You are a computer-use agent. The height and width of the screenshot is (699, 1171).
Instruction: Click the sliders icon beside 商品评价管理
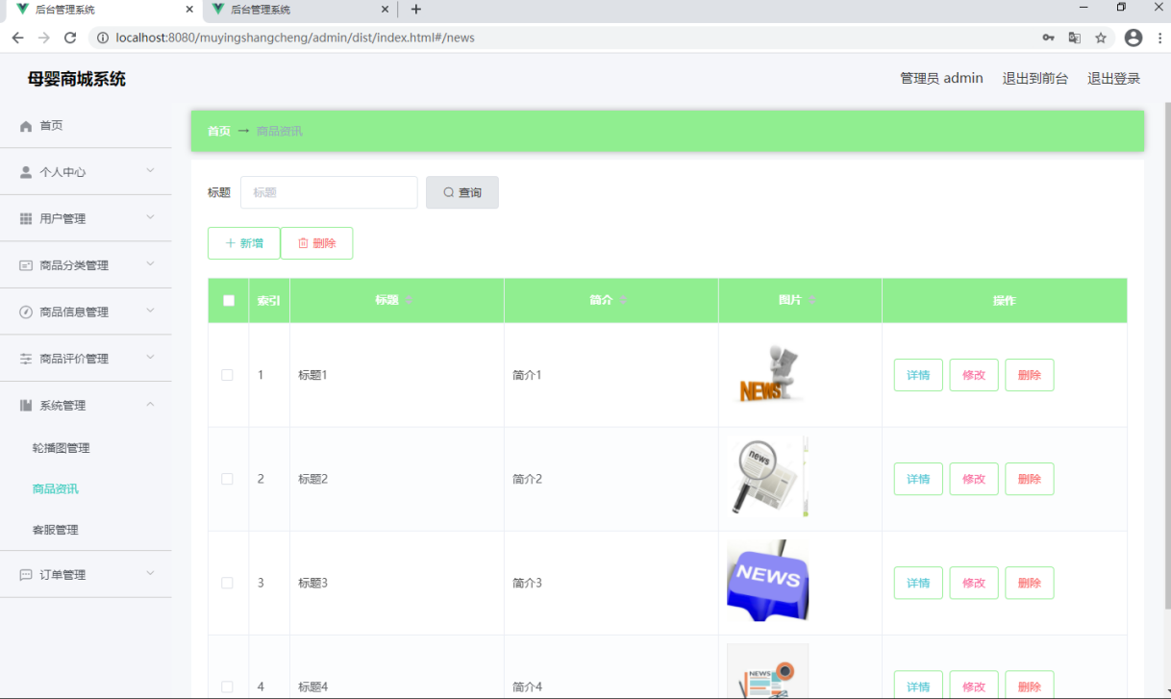point(26,359)
